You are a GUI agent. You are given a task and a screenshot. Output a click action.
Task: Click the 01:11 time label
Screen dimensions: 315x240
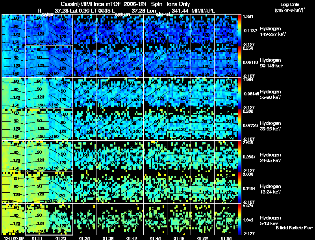pos(37,238)
